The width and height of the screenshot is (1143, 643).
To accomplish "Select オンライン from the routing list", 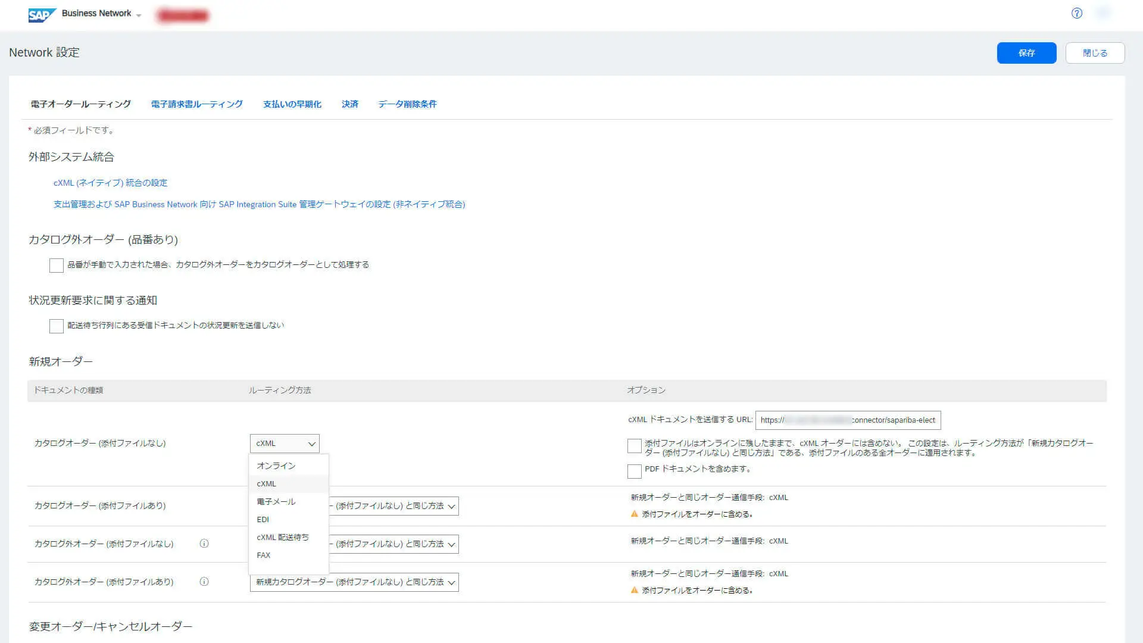I will [x=276, y=466].
